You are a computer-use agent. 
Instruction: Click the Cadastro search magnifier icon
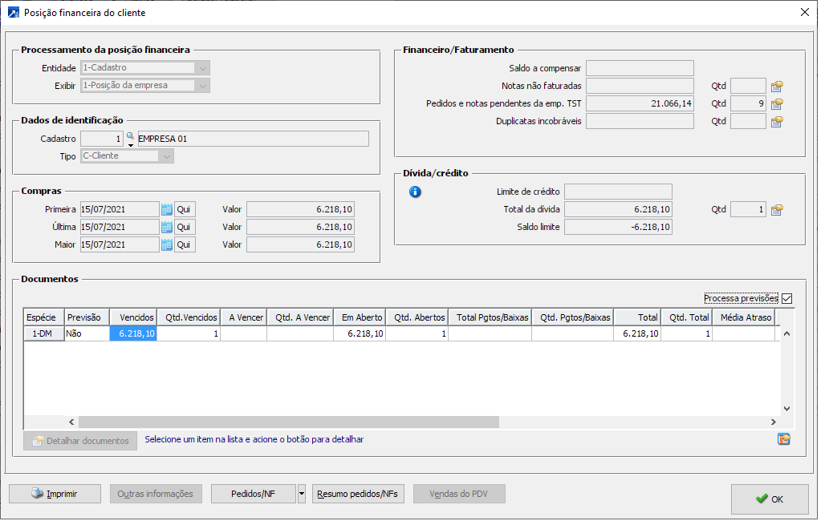pos(130,137)
